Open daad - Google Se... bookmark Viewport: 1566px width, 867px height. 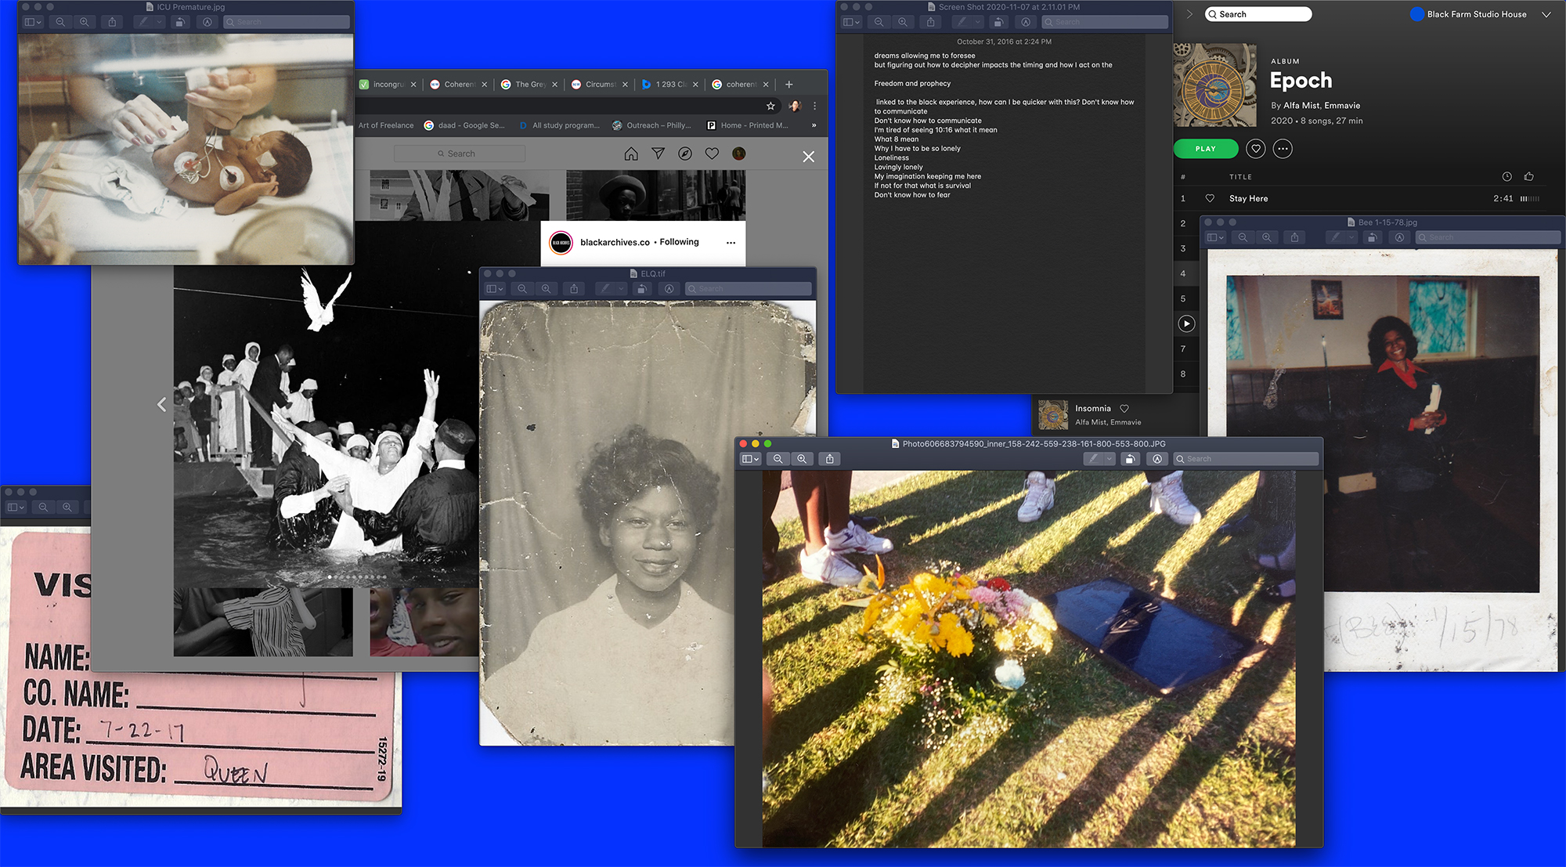tap(464, 125)
